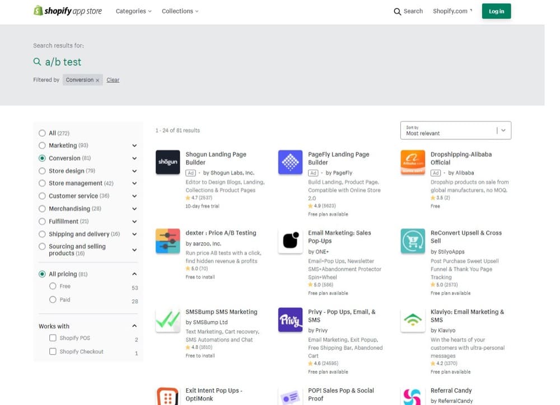Collapse the Works with section

click(x=134, y=326)
